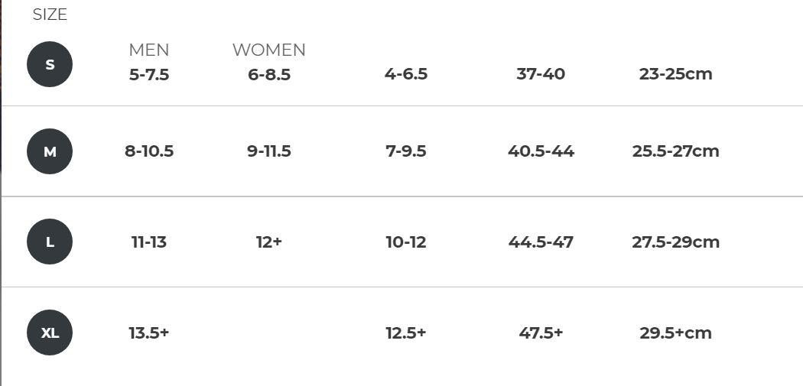
Task: Click women's 12+ size cell
Action: tap(269, 242)
